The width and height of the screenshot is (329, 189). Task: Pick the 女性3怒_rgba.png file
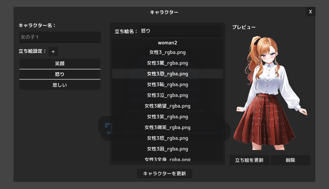click(x=167, y=138)
